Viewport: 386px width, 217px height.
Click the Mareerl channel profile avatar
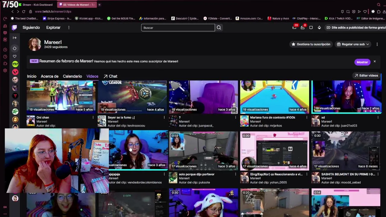click(x=34, y=44)
